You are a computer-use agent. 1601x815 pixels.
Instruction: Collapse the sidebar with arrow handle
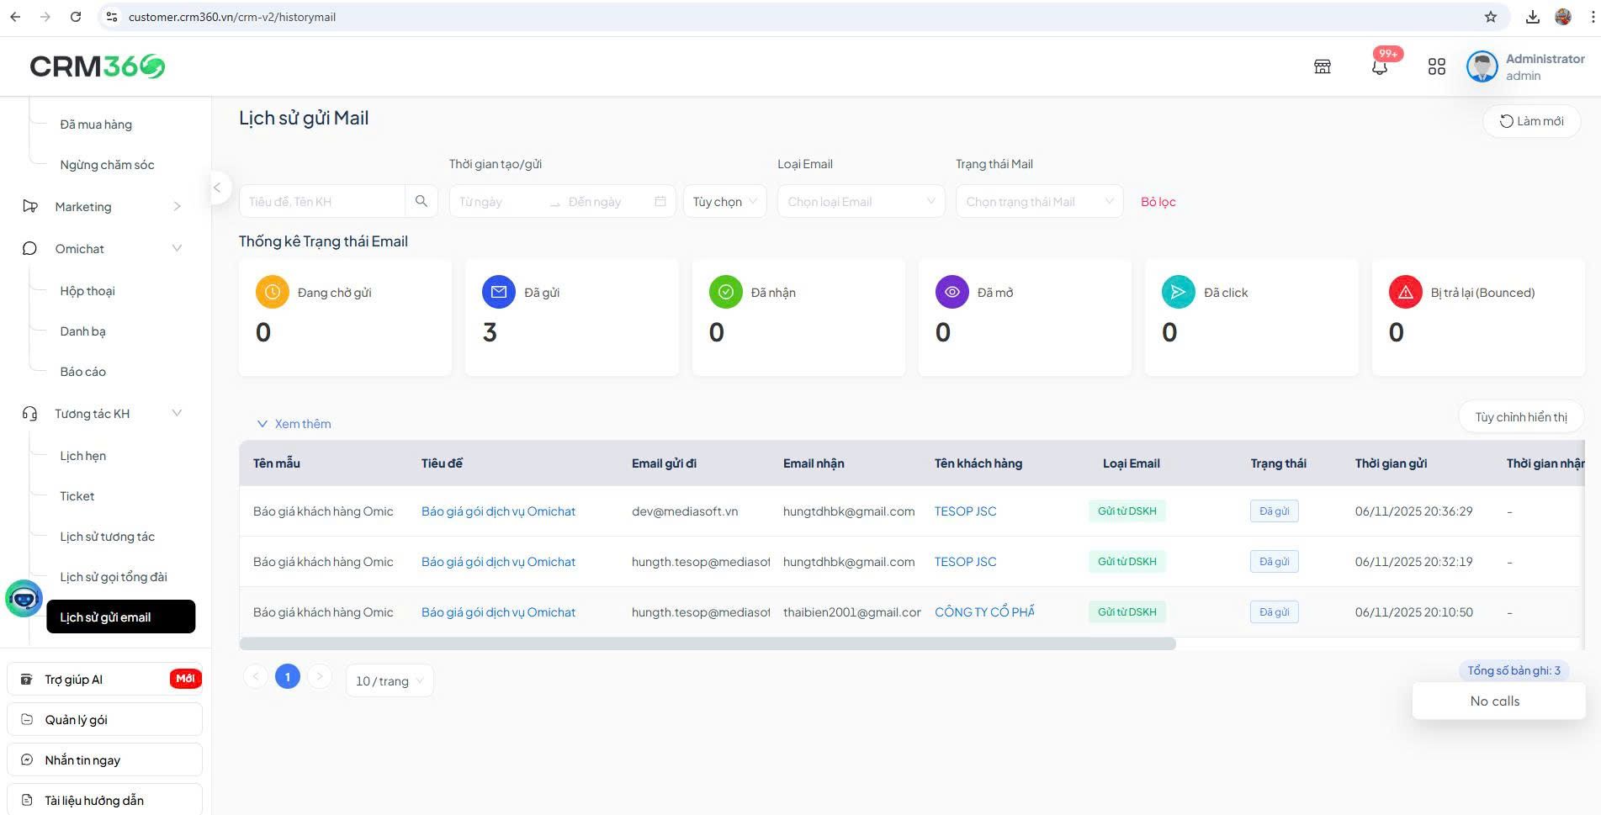click(217, 188)
